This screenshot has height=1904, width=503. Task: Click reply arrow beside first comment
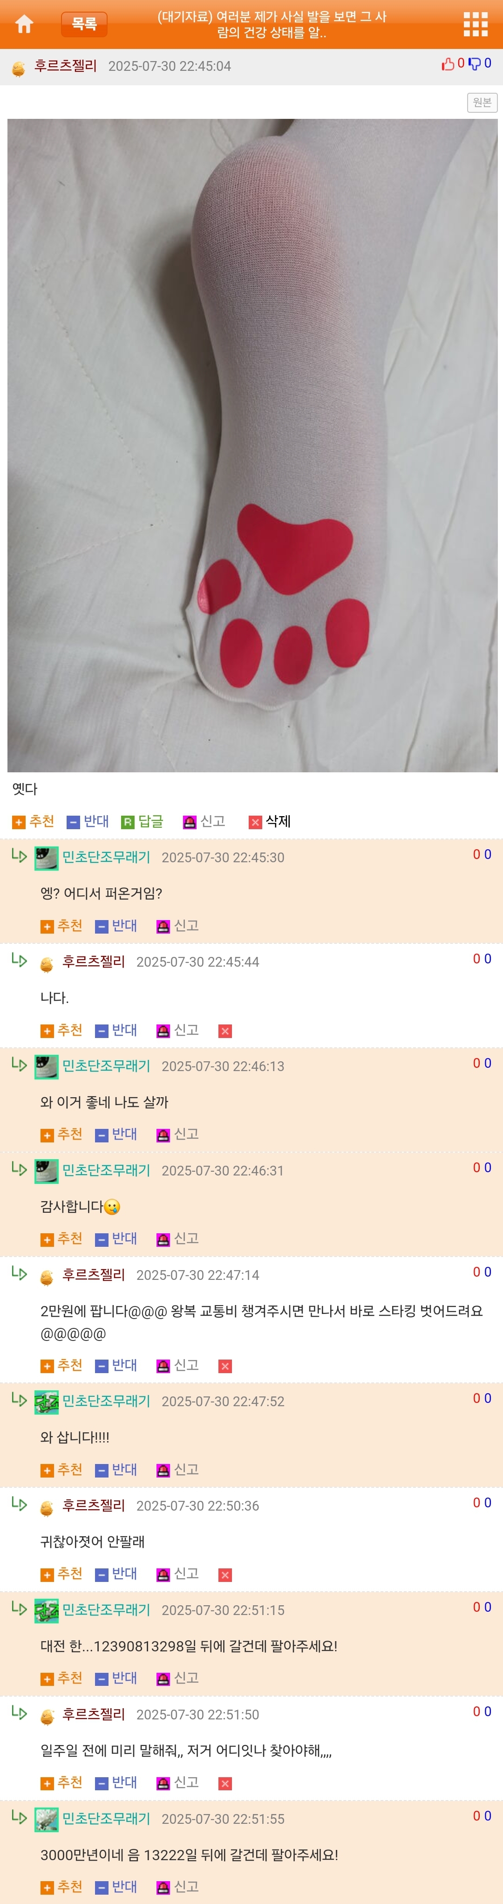coord(19,856)
